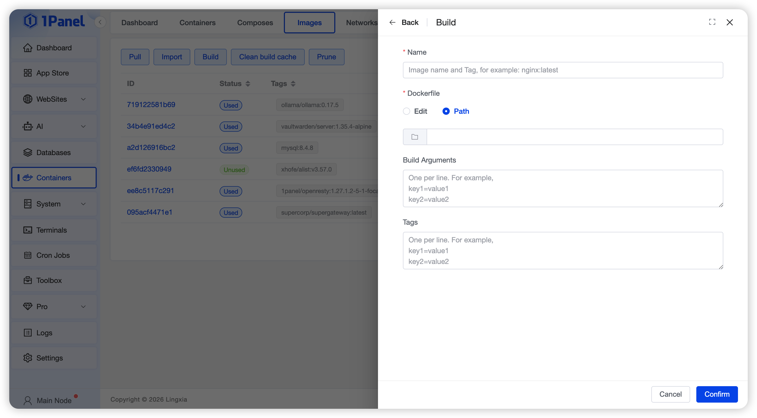Open the App Store from the sidebar

click(53, 73)
